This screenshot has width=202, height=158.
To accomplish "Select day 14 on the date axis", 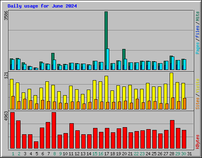I will point(89,154).
